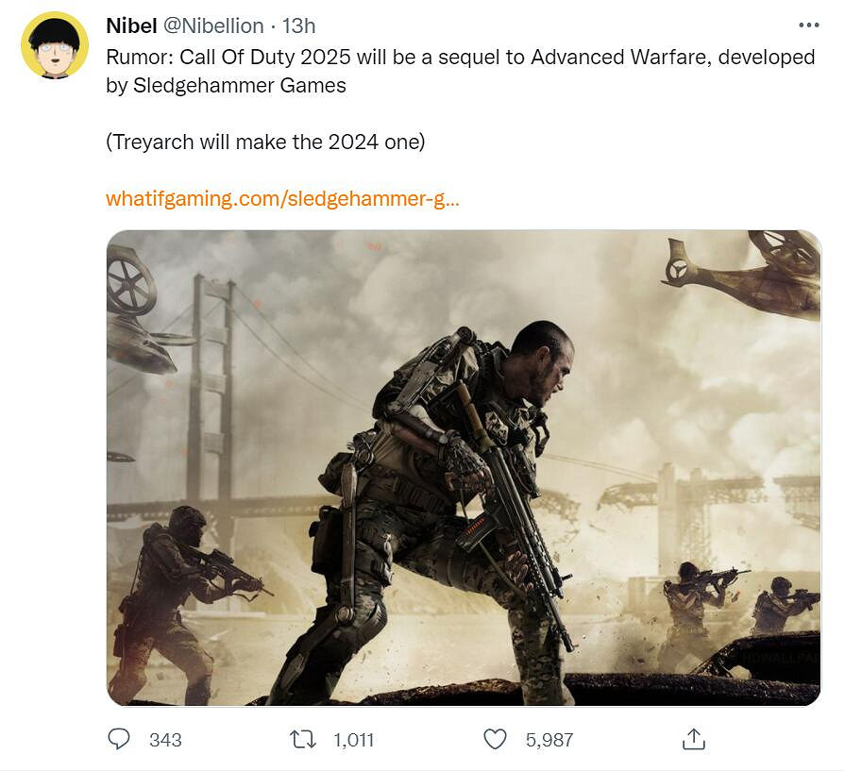
Task: Click the 343 replies count
Action: click(165, 740)
